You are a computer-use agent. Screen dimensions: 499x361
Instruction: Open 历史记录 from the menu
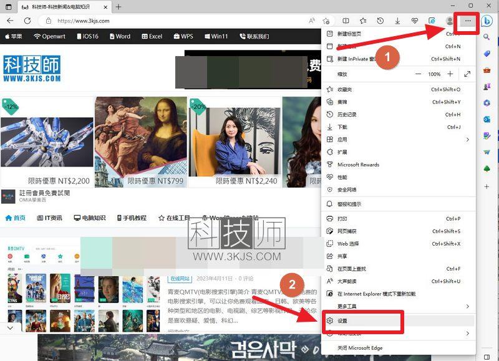pyautogui.click(x=398, y=115)
